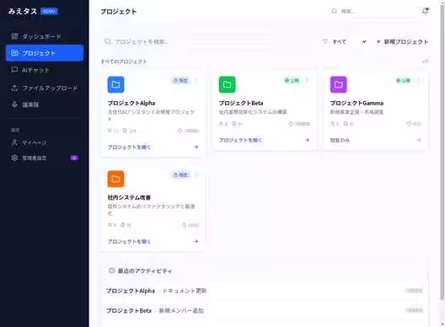The image size is (445, 327).
Task: Click the DEMO badge beside みえタス logo
Action: [x=49, y=11]
